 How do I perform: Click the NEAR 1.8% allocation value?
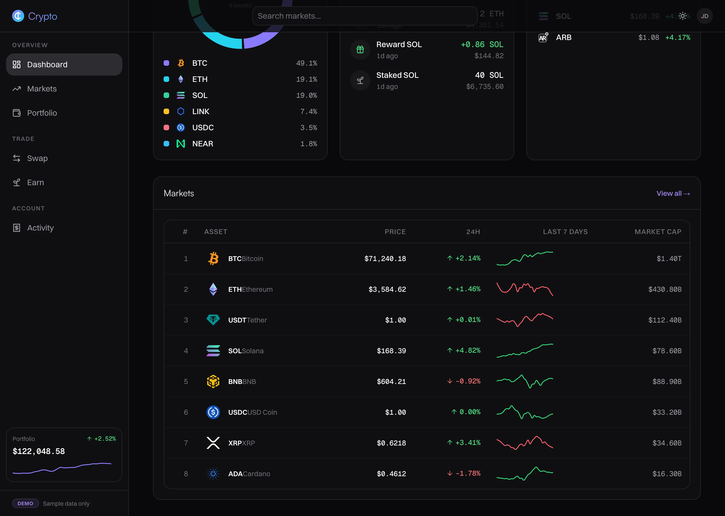point(309,144)
